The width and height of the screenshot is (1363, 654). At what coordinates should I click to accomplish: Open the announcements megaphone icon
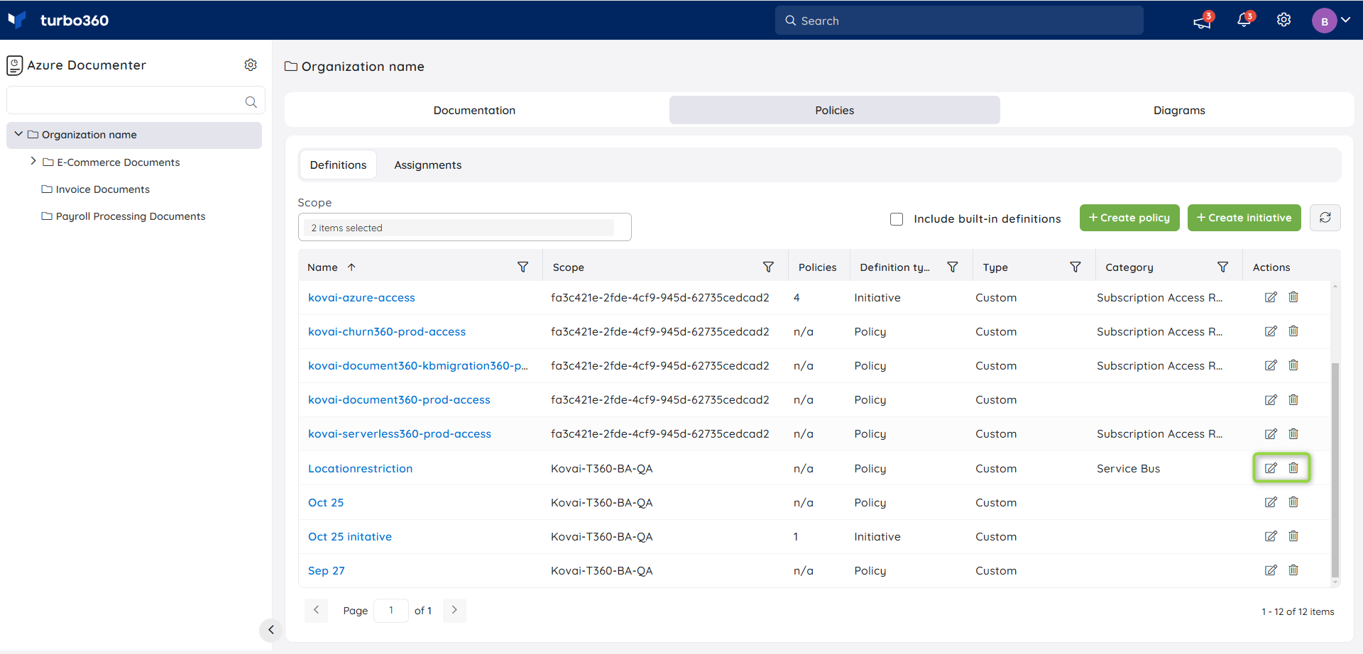(x=1203, y=21)
